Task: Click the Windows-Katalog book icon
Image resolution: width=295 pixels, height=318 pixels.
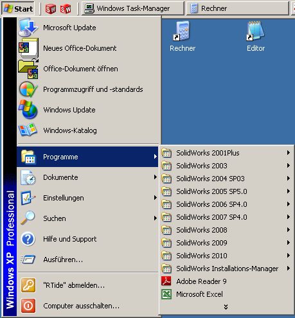Action: 28,130
